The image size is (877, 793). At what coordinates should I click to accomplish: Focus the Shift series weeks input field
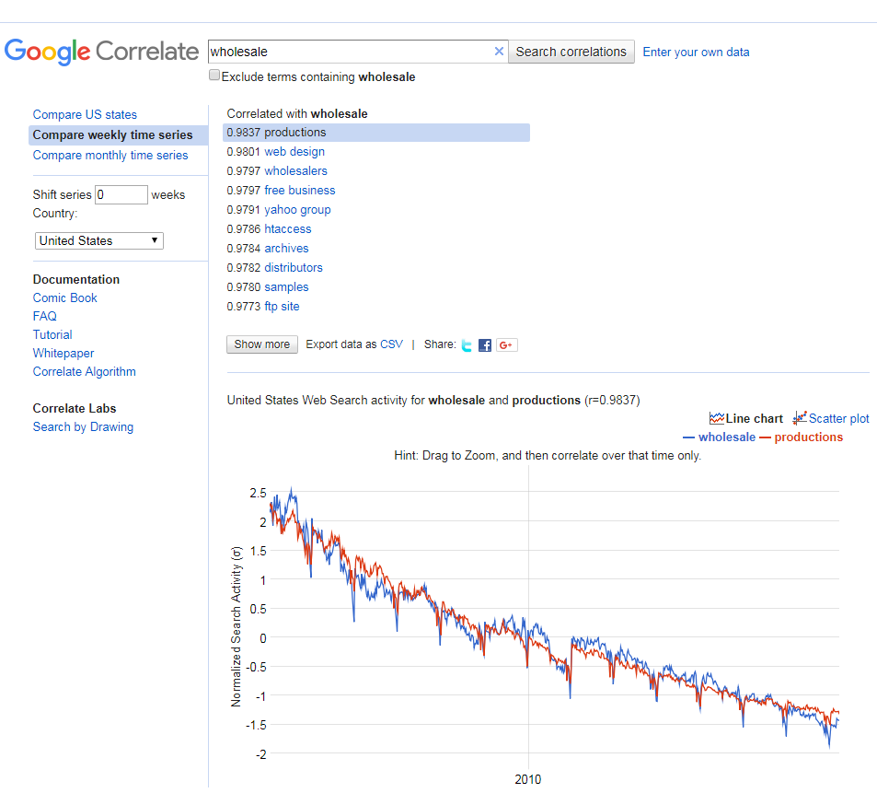[121, 194]
